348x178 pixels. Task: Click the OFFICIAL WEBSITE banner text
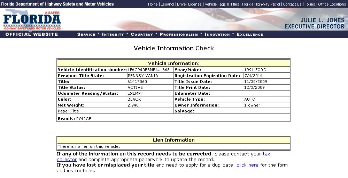coord(32,34)
